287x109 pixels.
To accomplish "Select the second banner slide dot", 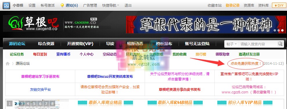I will coord(279,30).
